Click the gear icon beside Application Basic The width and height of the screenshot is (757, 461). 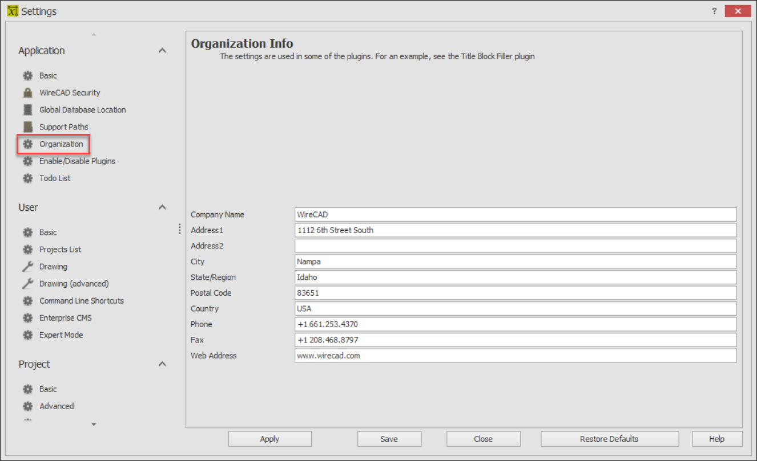point(27,76)
